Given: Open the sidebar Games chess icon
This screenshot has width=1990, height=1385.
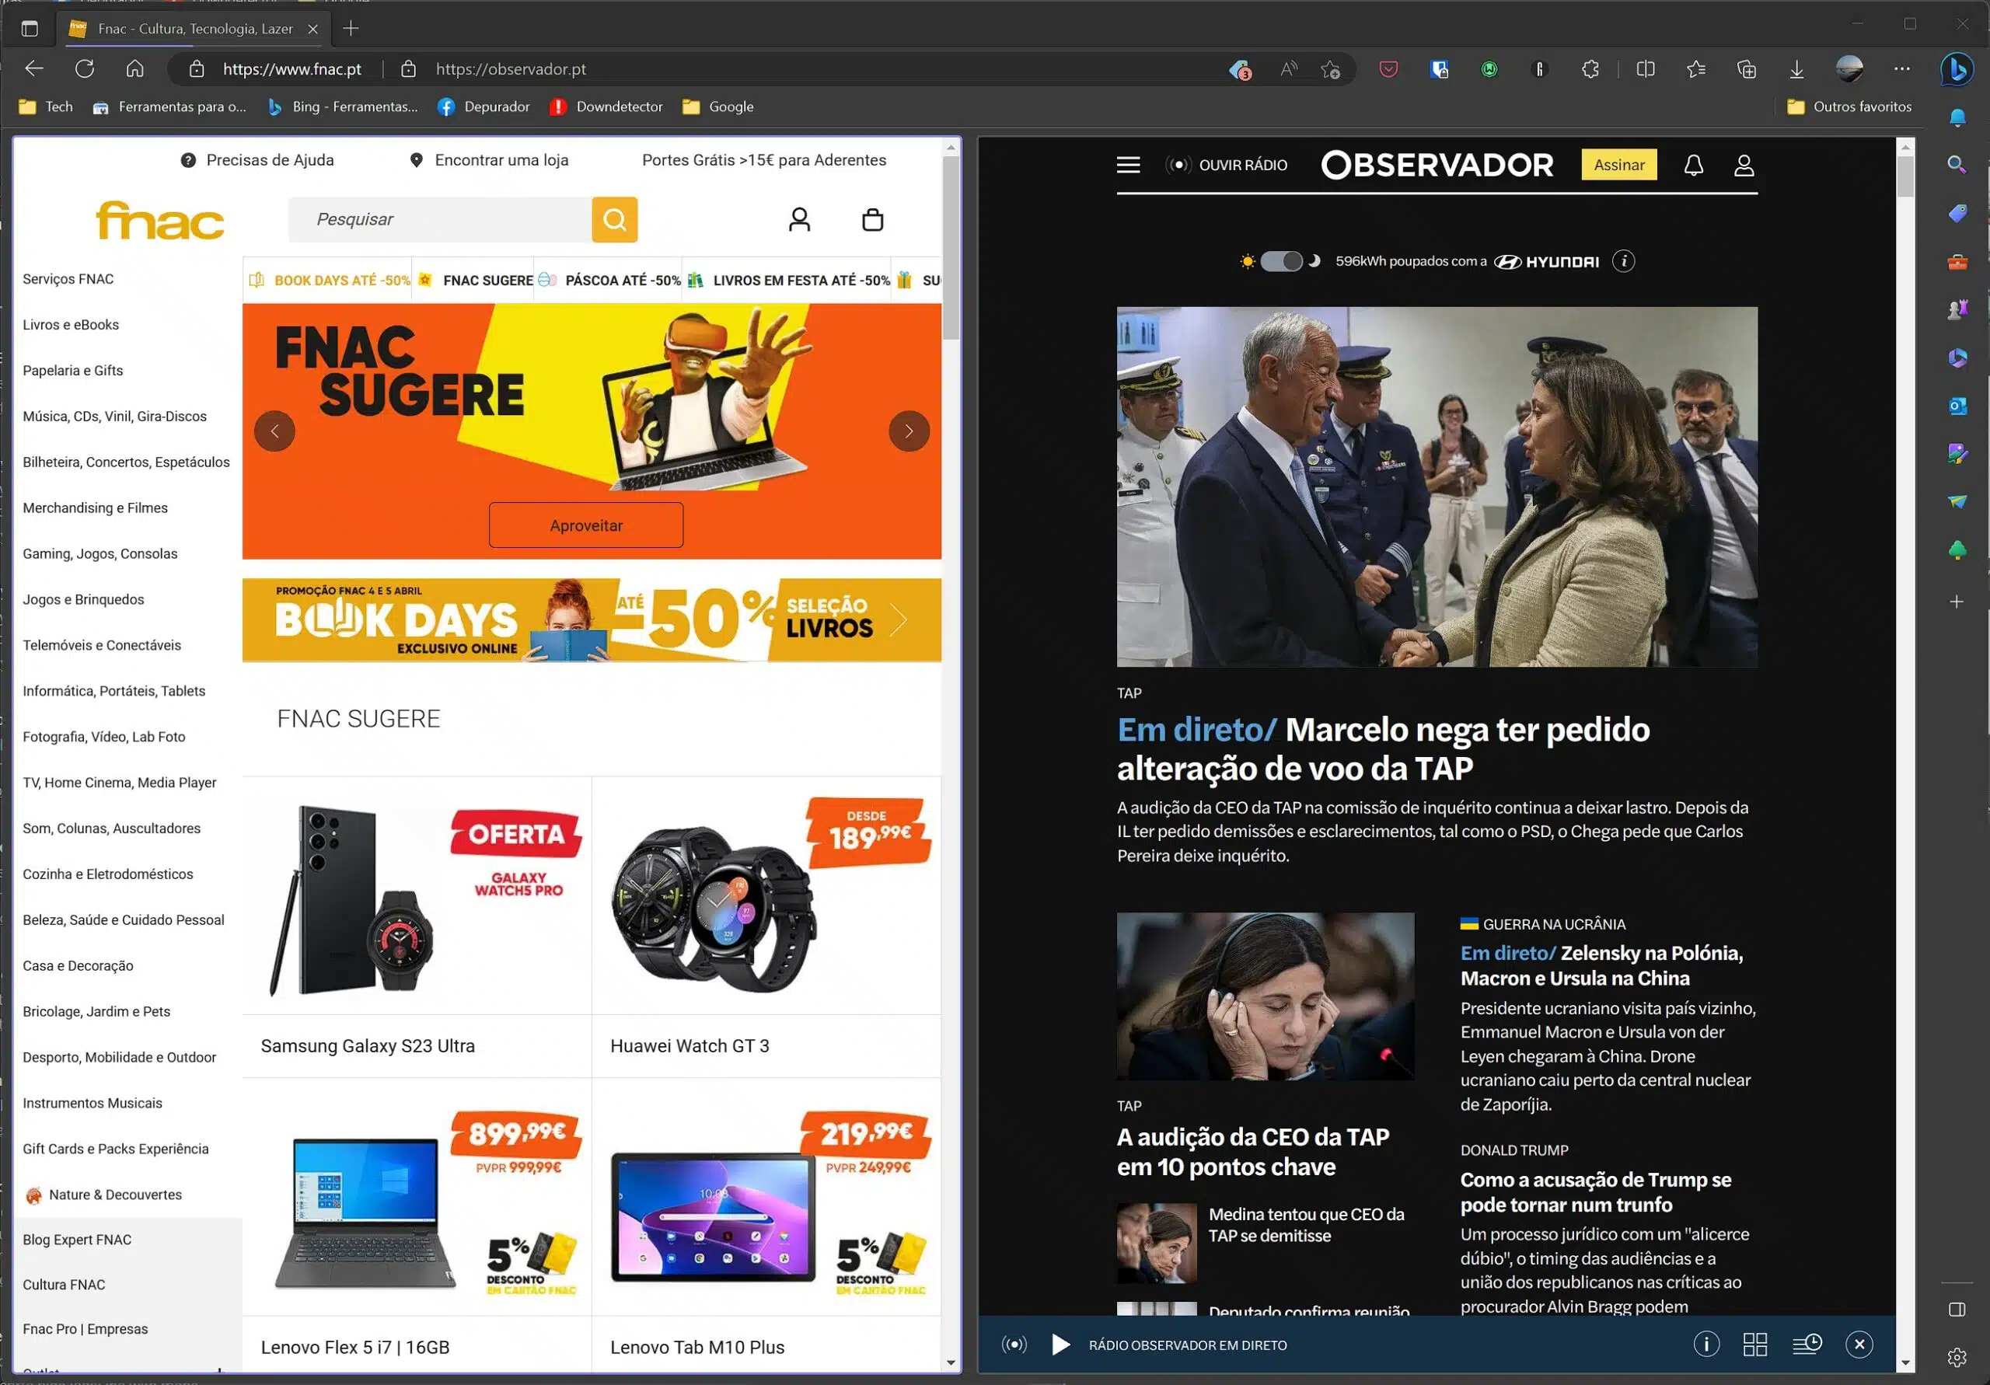Looking at the screenshot, I should (1957, 309).
